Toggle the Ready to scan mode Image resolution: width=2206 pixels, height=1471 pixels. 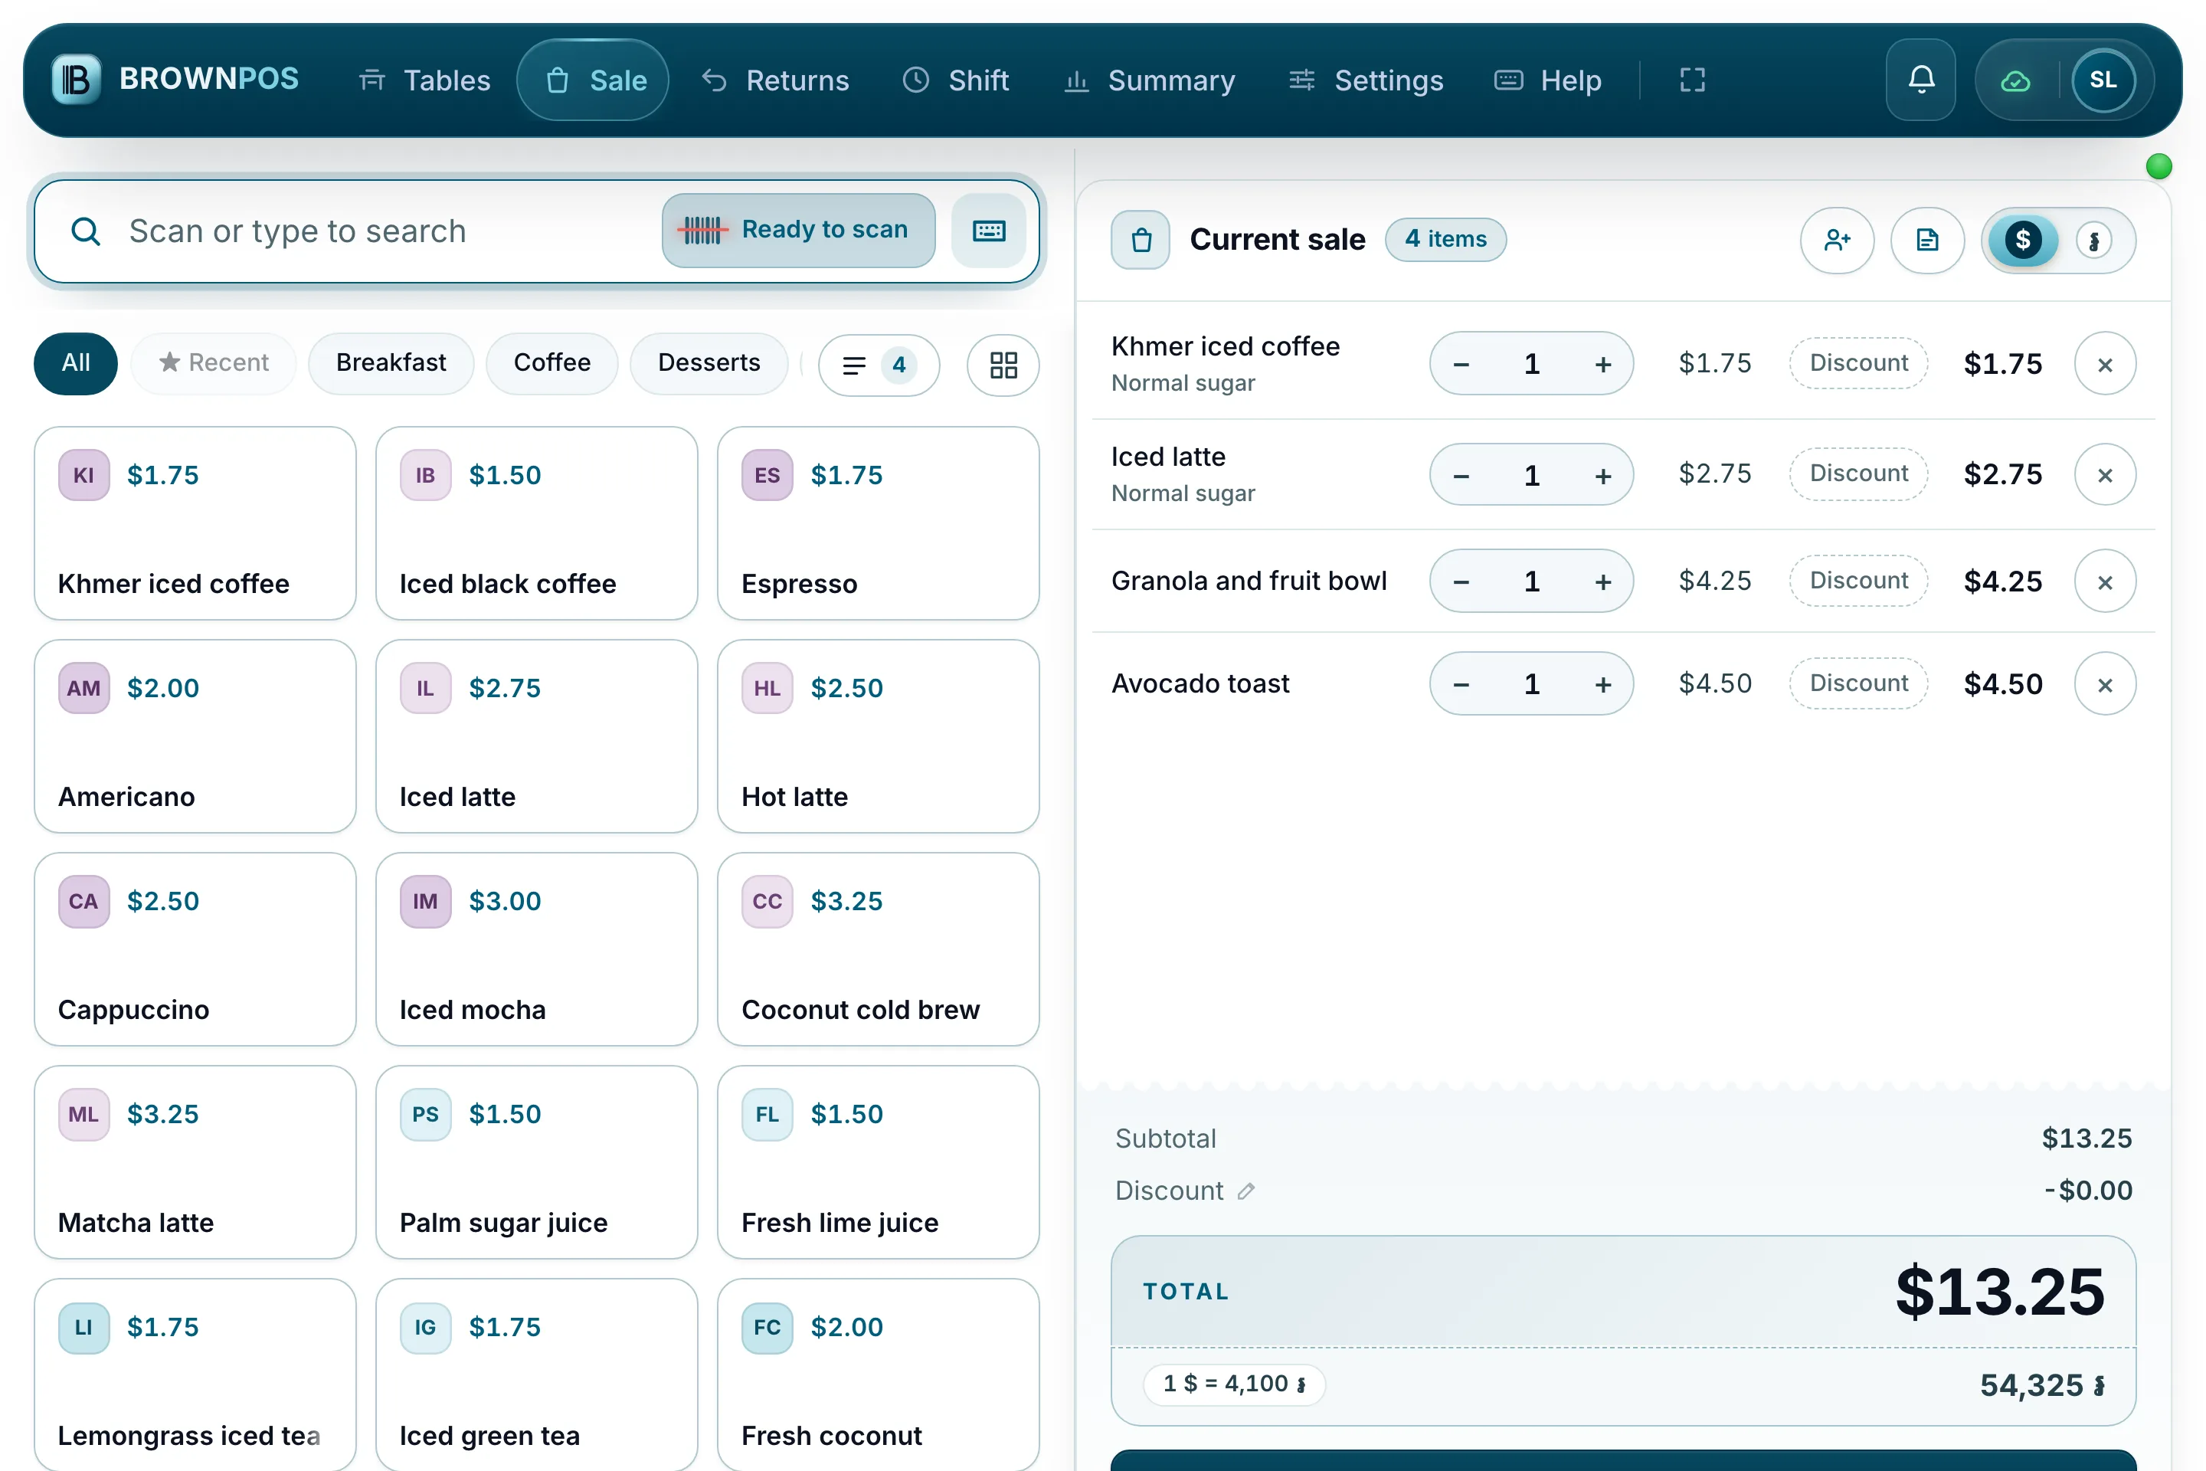click(797, 231)
